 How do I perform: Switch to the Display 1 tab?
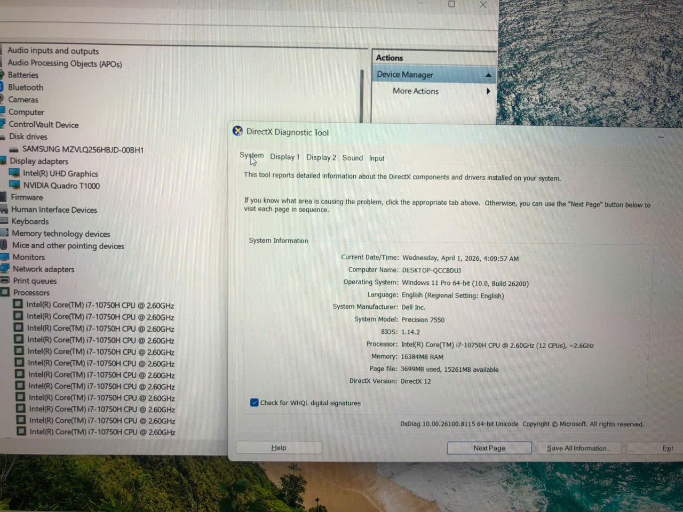284,157
